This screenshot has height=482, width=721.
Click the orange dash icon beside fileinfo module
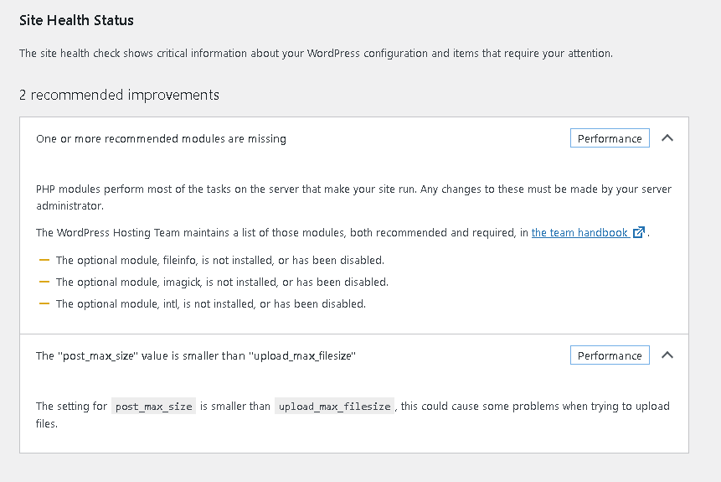[44, 260]
